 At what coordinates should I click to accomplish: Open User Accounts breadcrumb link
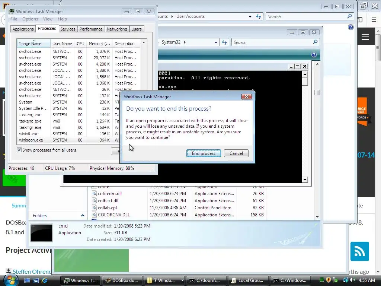point(190,16)
